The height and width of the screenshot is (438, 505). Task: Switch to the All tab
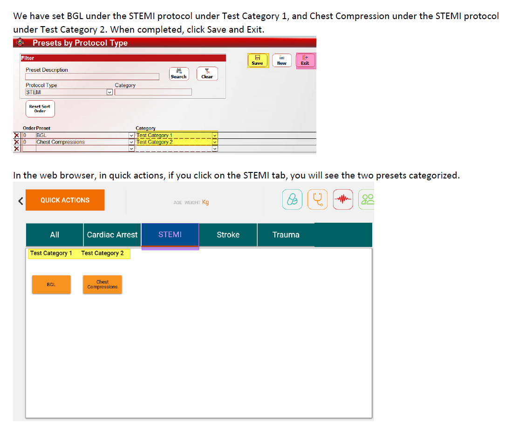coord(55,235)
